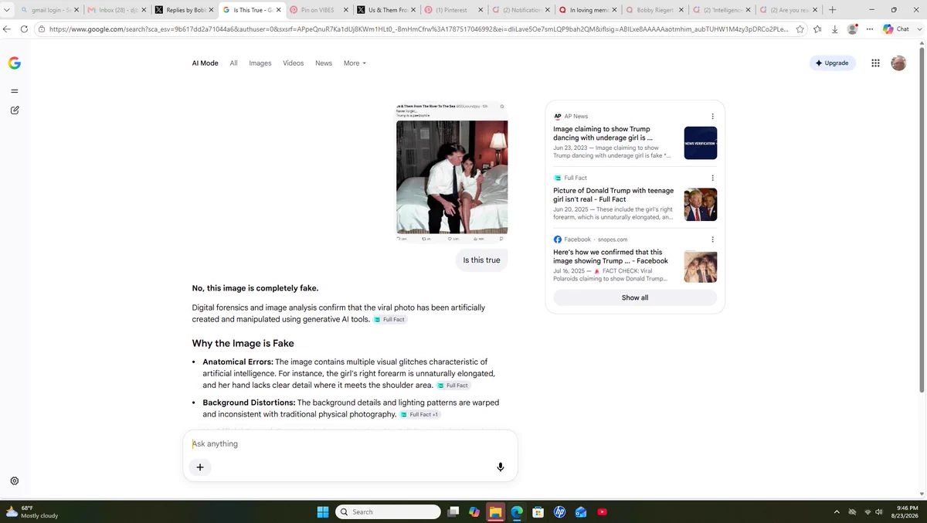Open the weather widget on taskbar
The height and width of the screenshot is (523, 927).
coord(31,511)
